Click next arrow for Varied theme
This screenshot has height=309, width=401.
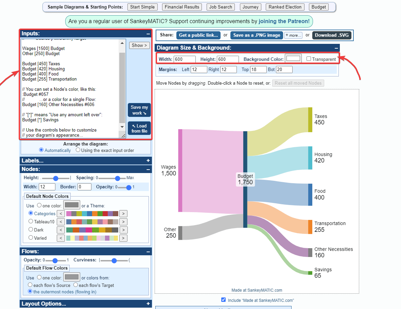point(123,238)
